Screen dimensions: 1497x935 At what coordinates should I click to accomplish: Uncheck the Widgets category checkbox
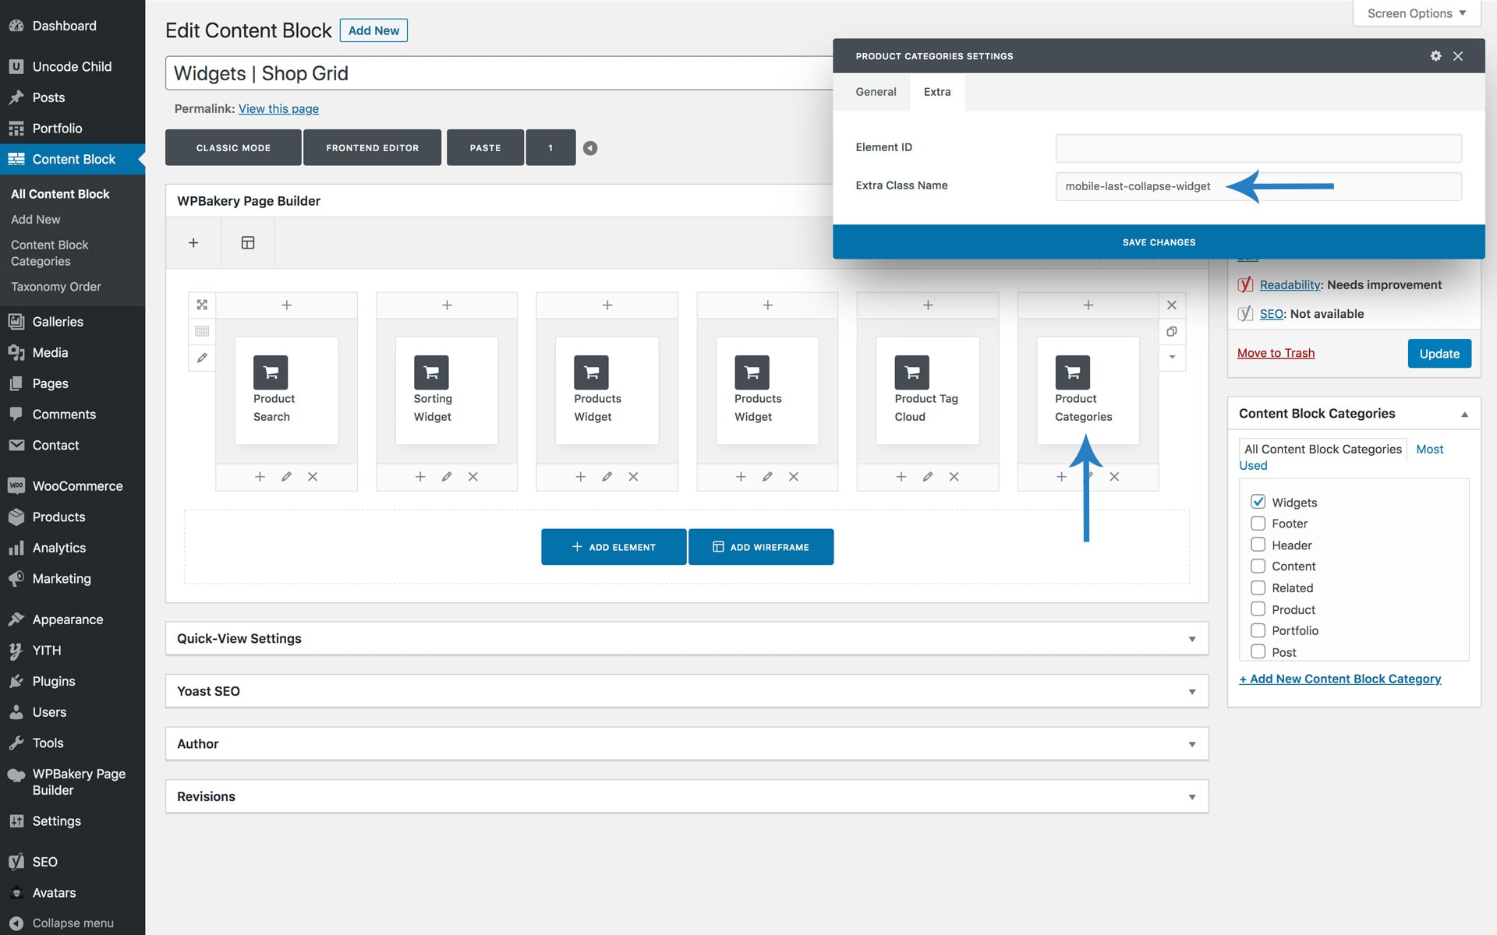pos(1258,502)
